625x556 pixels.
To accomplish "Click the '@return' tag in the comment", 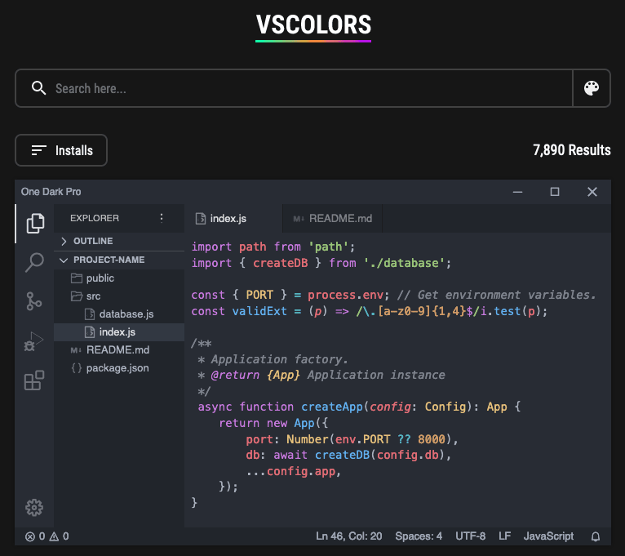I will [x=235, y=376].
